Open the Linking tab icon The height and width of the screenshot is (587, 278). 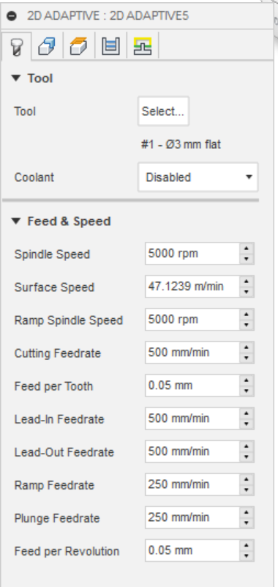pyautogui.click(x=143, y=46)
